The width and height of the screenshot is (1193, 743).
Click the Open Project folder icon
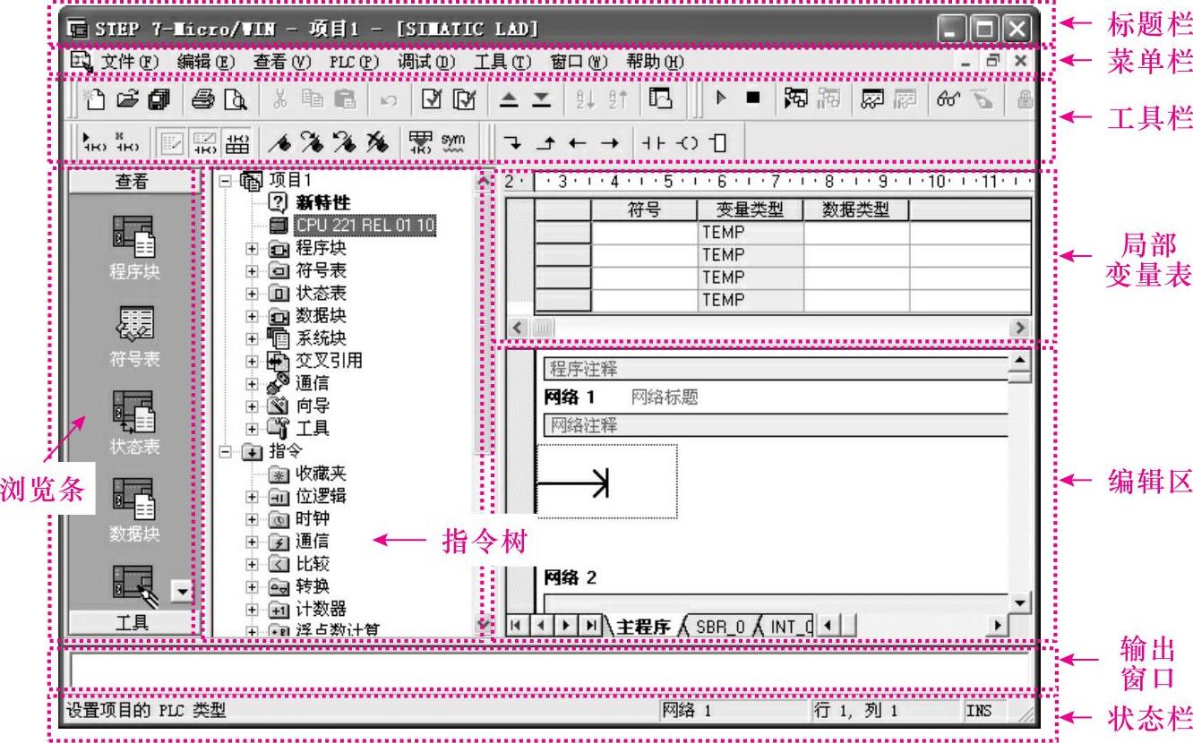click(x=127, y=99)
